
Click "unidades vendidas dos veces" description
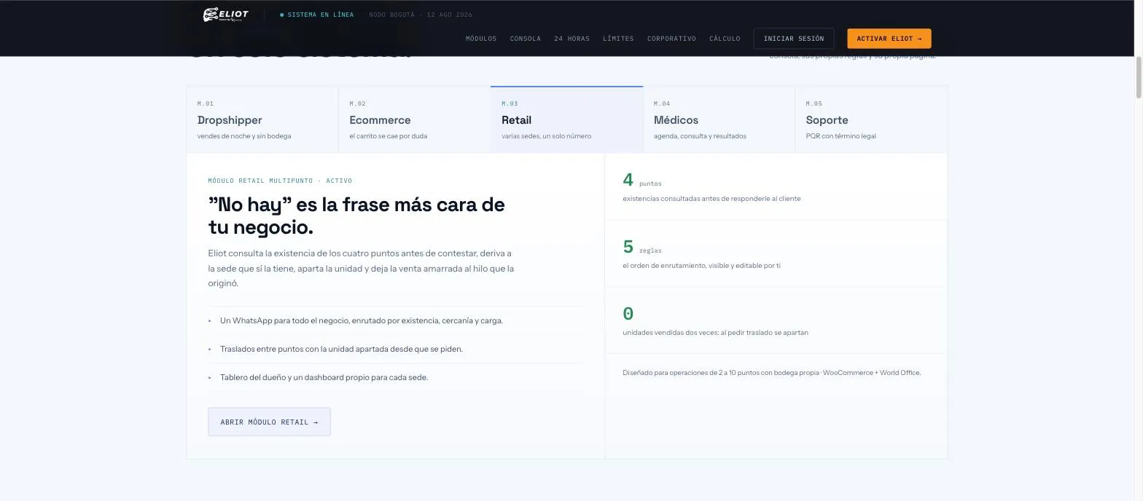(x=715, y=332)
